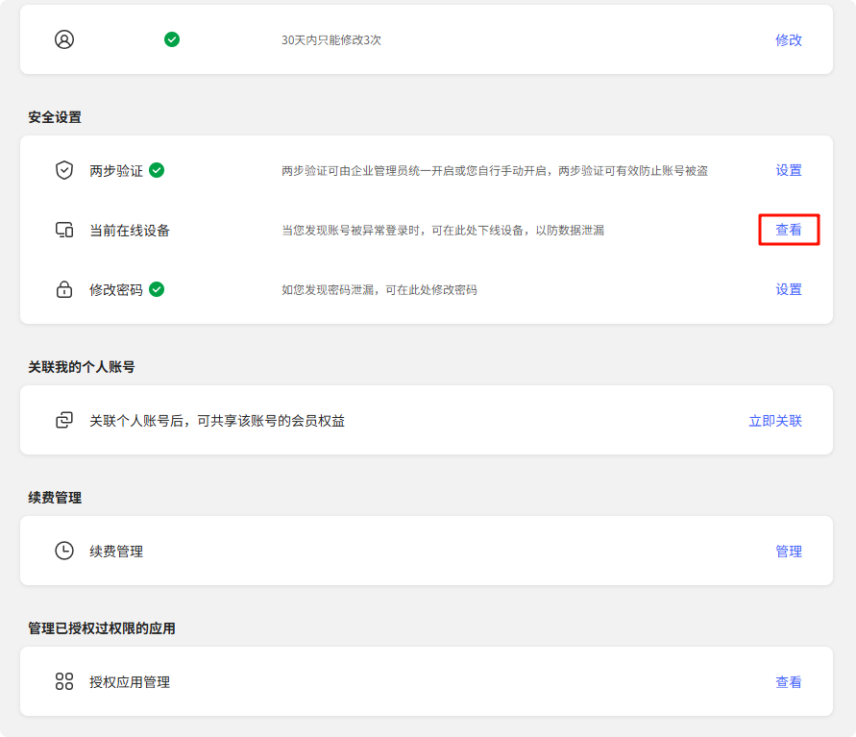This screenshot has height=737, width=856.
Task: Click the devices icon for 当前在线设备
Action: coord(64,230)
